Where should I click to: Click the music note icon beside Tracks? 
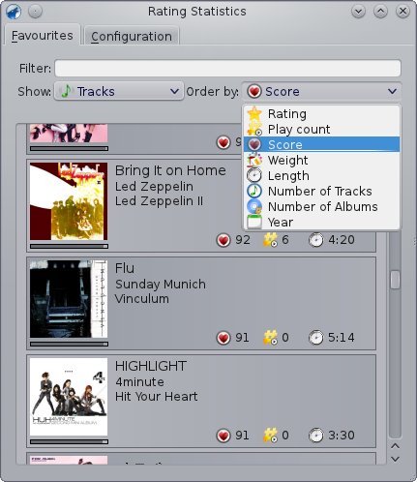click(66, 91)
